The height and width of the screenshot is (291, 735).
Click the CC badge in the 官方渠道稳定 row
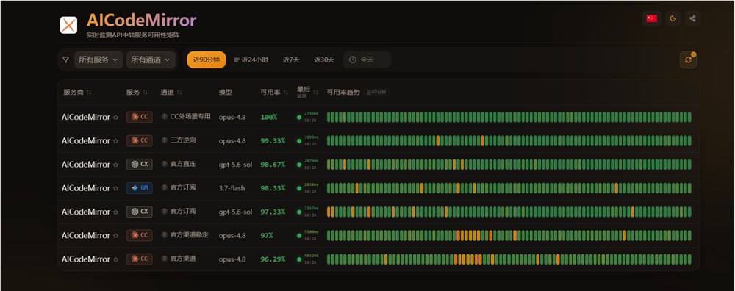click(x=139, y=235)
